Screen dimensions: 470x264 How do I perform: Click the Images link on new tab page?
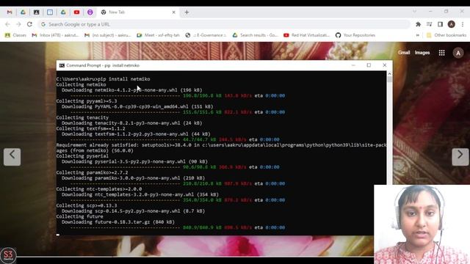point(422,53)
